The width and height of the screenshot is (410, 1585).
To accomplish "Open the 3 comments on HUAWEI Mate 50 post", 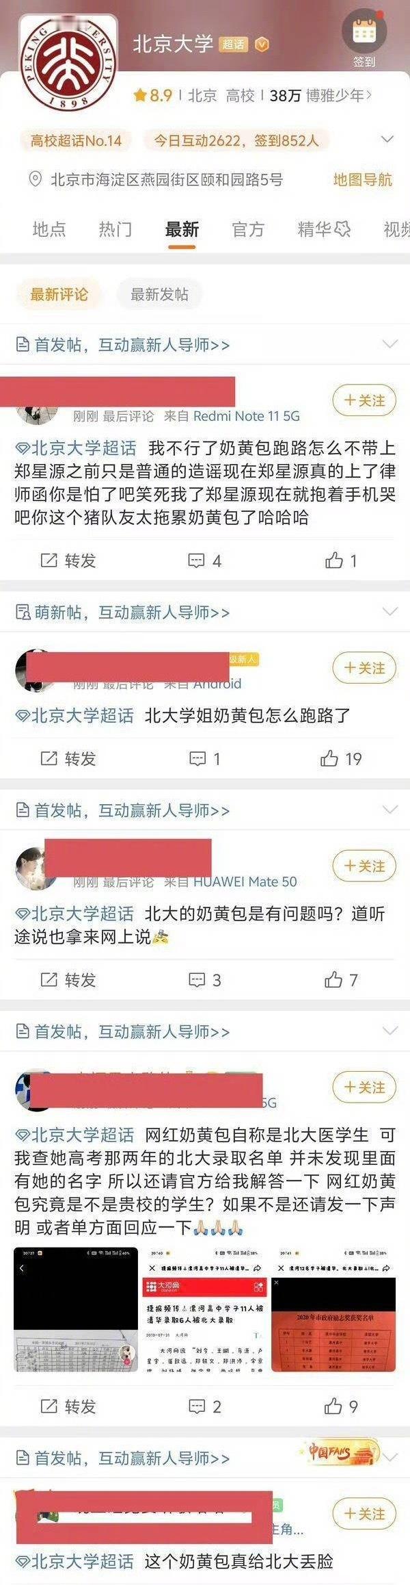I will pyautogui.click(x=205, y=981).
